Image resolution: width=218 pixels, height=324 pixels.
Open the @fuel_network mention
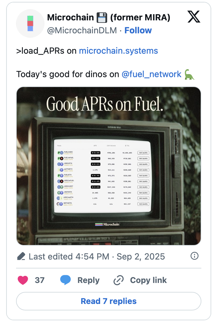click(152, 74)
